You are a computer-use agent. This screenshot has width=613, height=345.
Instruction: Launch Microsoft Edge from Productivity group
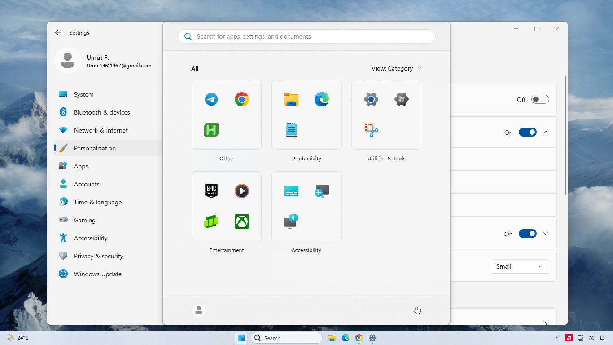(322, 99)
